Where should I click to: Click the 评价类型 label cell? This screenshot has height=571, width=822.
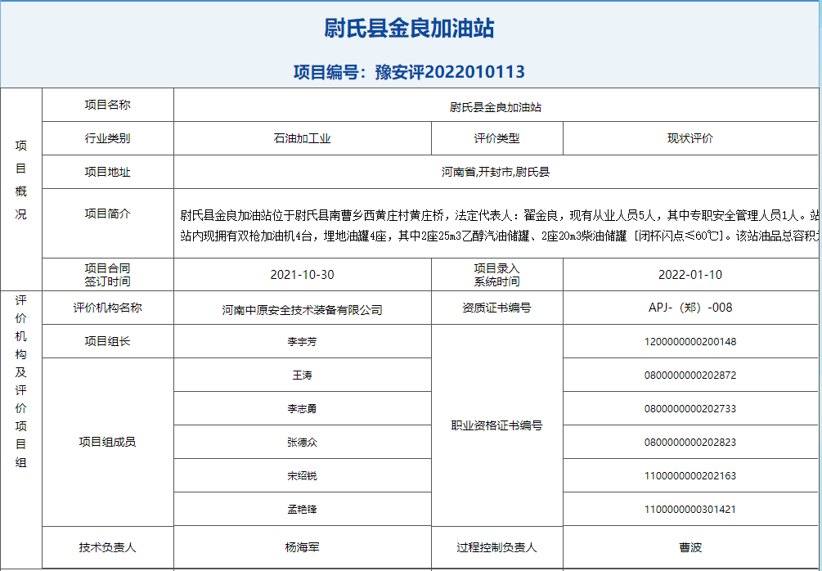(497, 138)
